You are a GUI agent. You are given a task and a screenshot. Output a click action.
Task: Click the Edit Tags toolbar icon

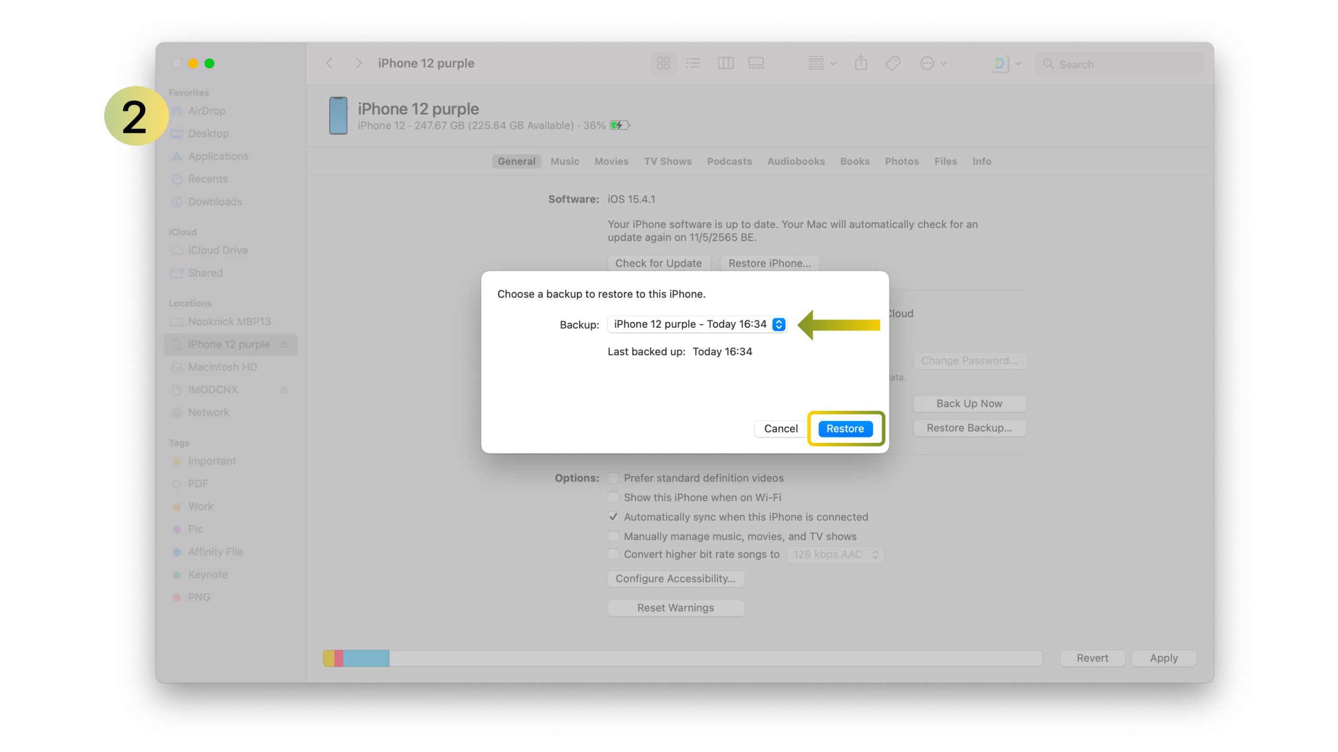[x=893, y=63]
